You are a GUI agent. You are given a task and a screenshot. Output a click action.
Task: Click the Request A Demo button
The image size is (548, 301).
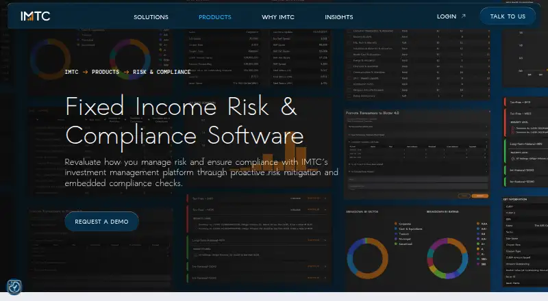pos(101,222)
